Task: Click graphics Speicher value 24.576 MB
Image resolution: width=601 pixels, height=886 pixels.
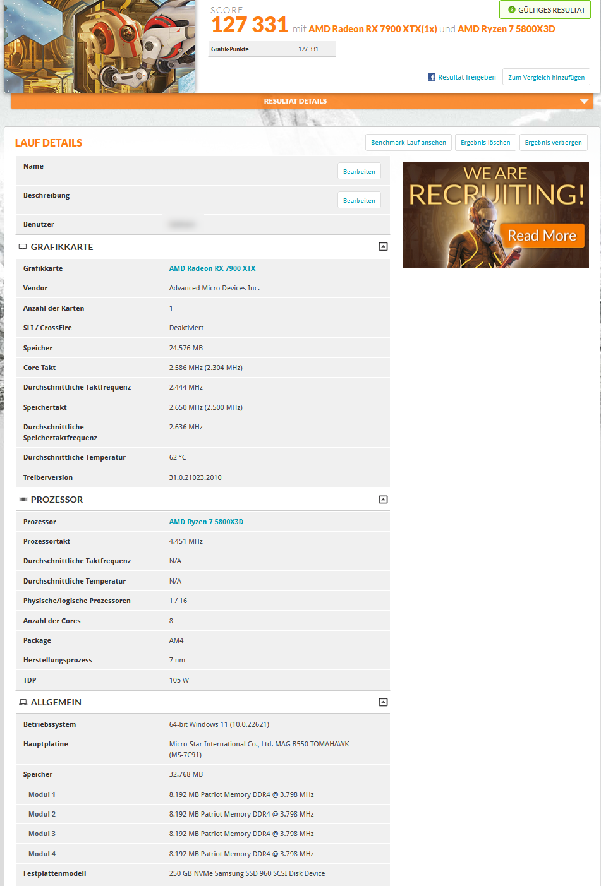Action: point(186,348)
